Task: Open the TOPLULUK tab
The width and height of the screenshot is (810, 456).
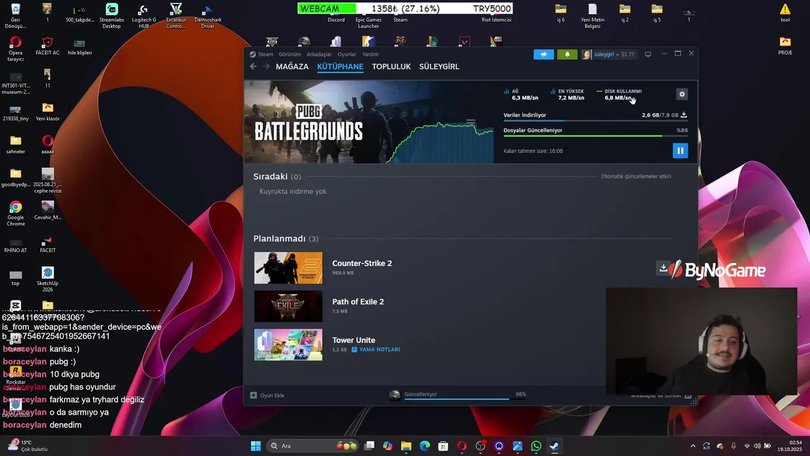Action: pos(391,66)
